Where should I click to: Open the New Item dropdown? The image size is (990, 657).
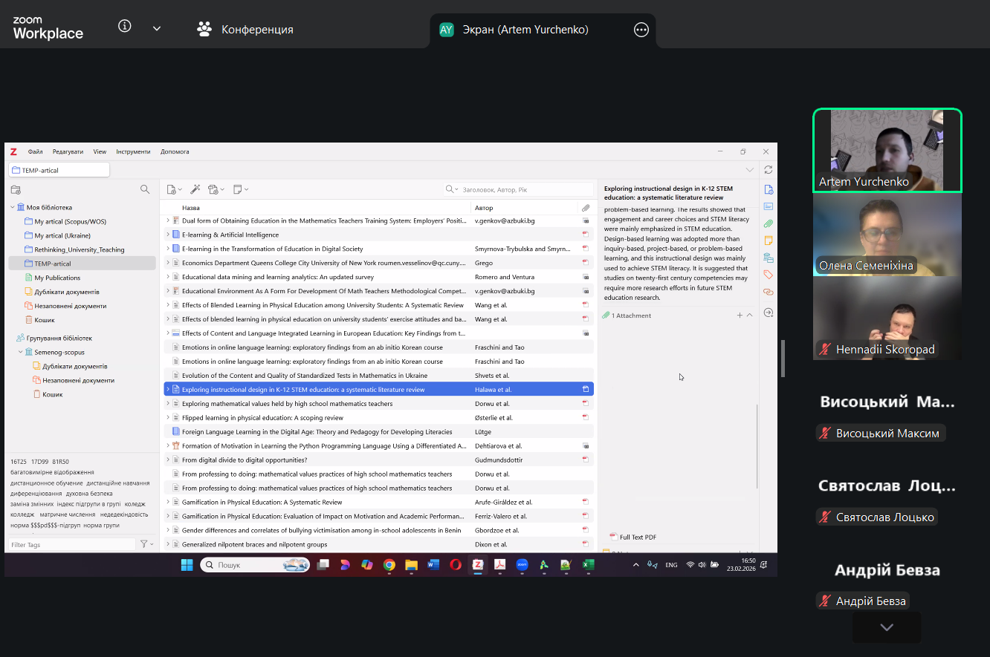(174, 189)
